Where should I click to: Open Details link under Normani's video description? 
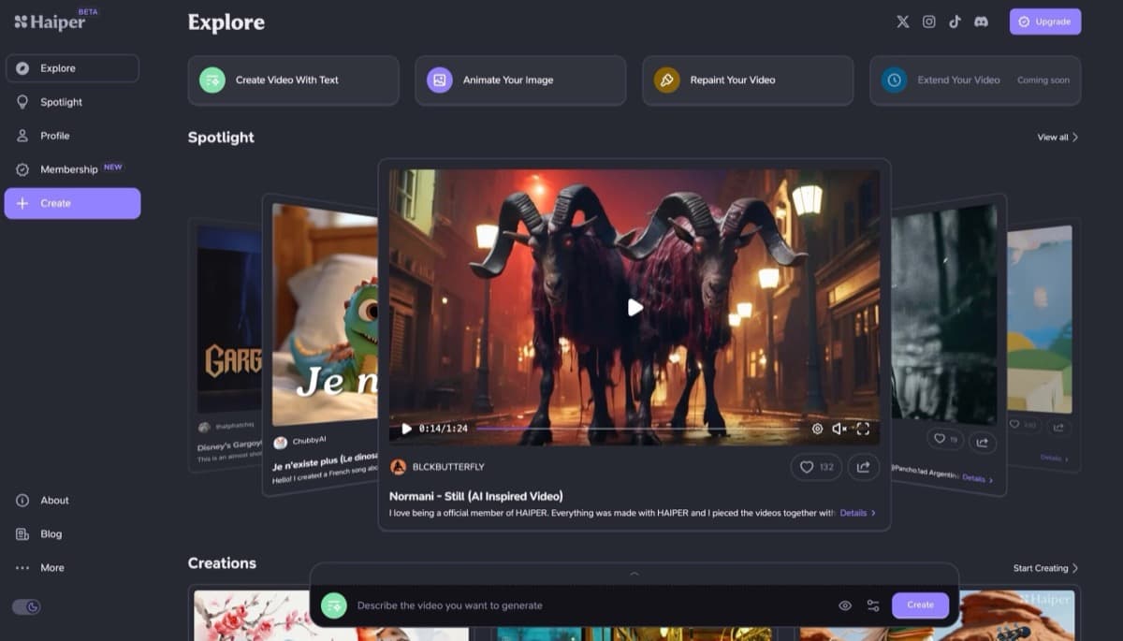(x=853, y=513)
